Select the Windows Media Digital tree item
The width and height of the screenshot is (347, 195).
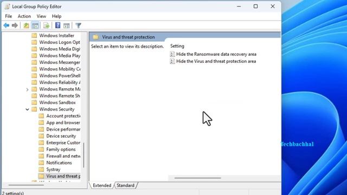coord(60,49)
